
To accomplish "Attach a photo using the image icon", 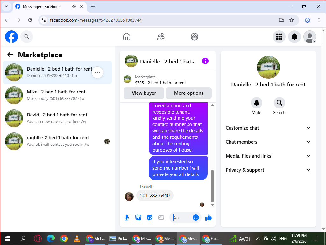I will pos(138,218).
